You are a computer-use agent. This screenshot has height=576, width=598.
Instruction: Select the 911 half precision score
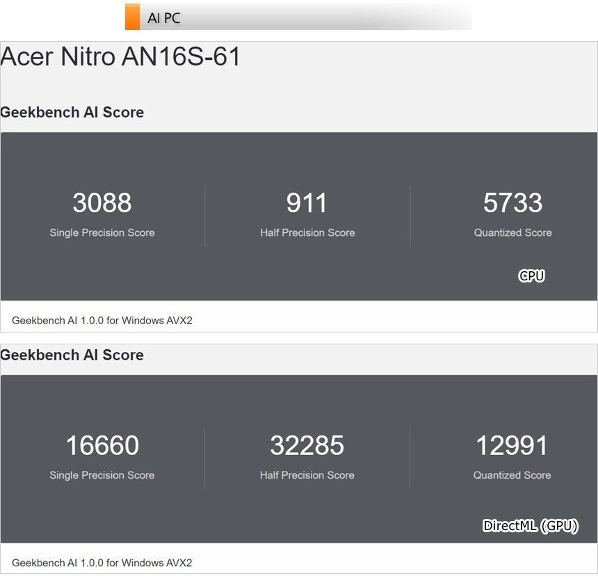click(307, 203)
